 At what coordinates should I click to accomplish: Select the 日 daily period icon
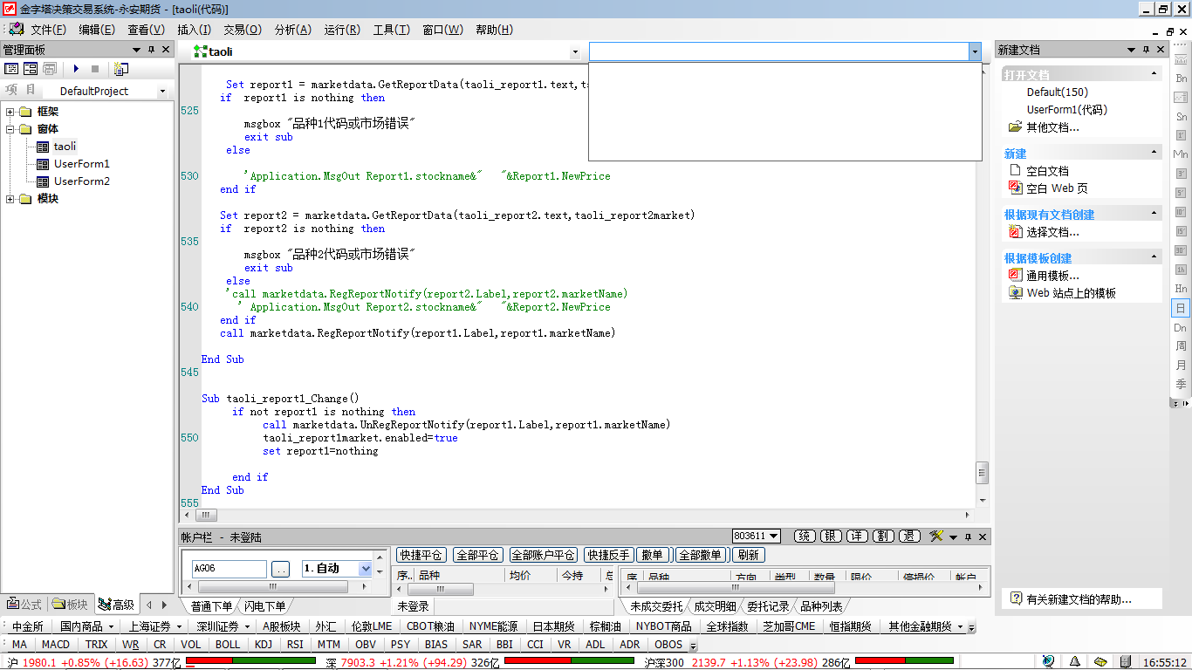pos(1181,308)
